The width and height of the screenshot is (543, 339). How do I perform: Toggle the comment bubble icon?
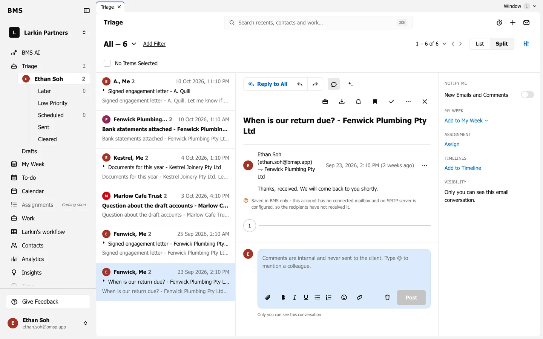click(334, 84)
